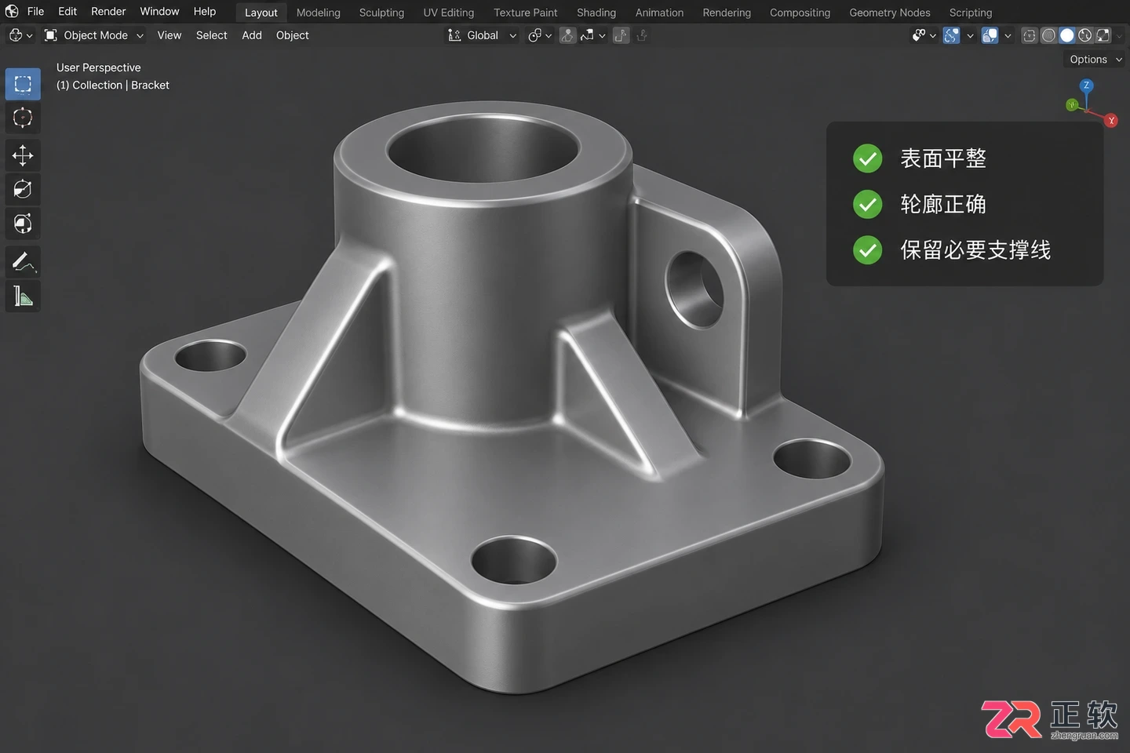Expand the editor type dropdown arrow

[x=30, y=35]
